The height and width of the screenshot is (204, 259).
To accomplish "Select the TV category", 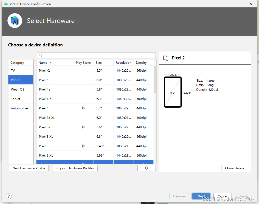I will click(x=21, y=71).
